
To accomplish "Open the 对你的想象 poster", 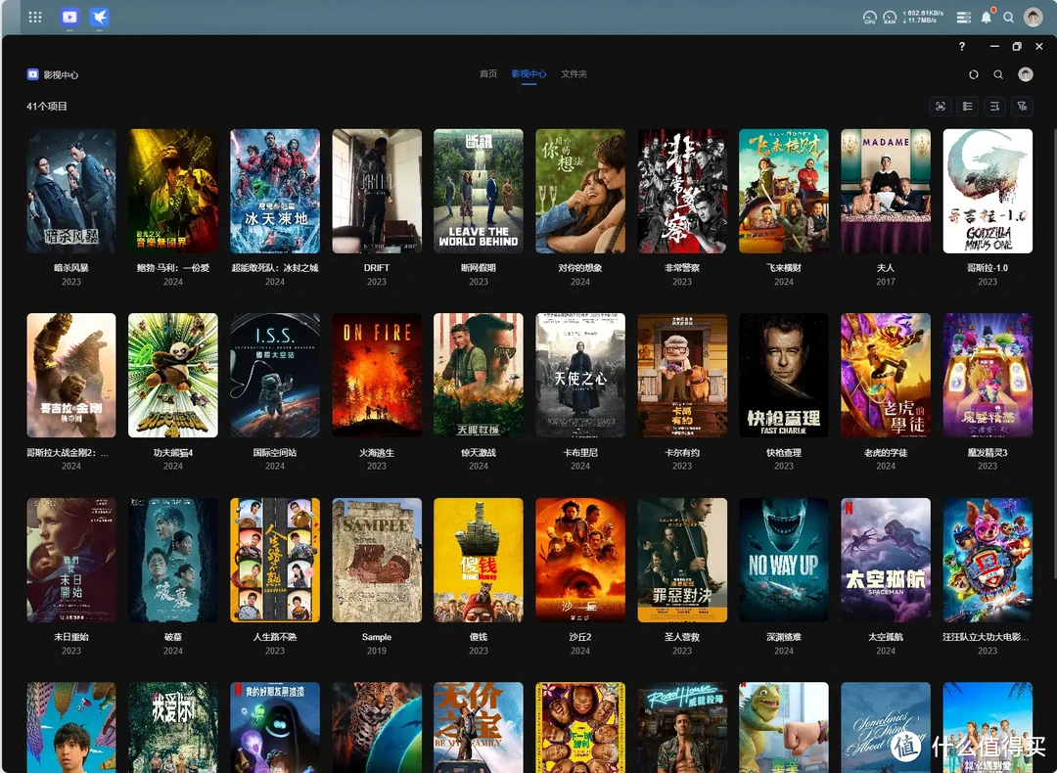I will [580, 192].
